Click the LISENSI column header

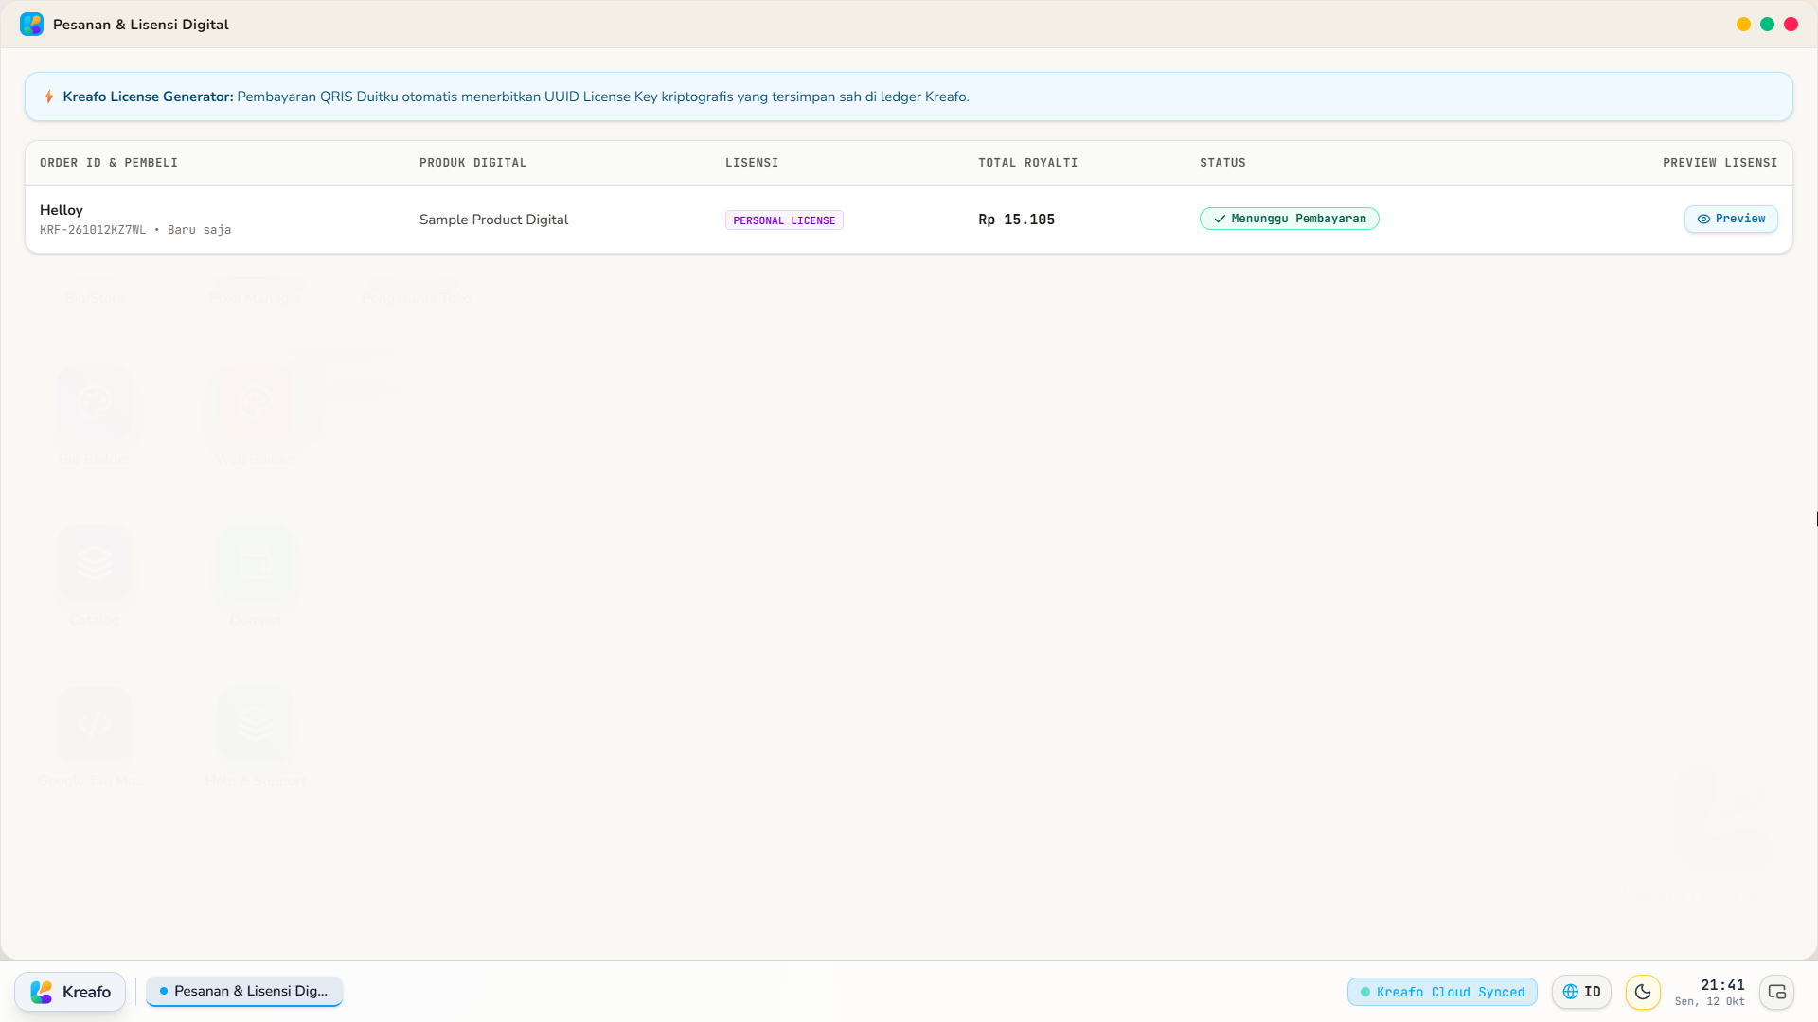(x=752, y=163)
